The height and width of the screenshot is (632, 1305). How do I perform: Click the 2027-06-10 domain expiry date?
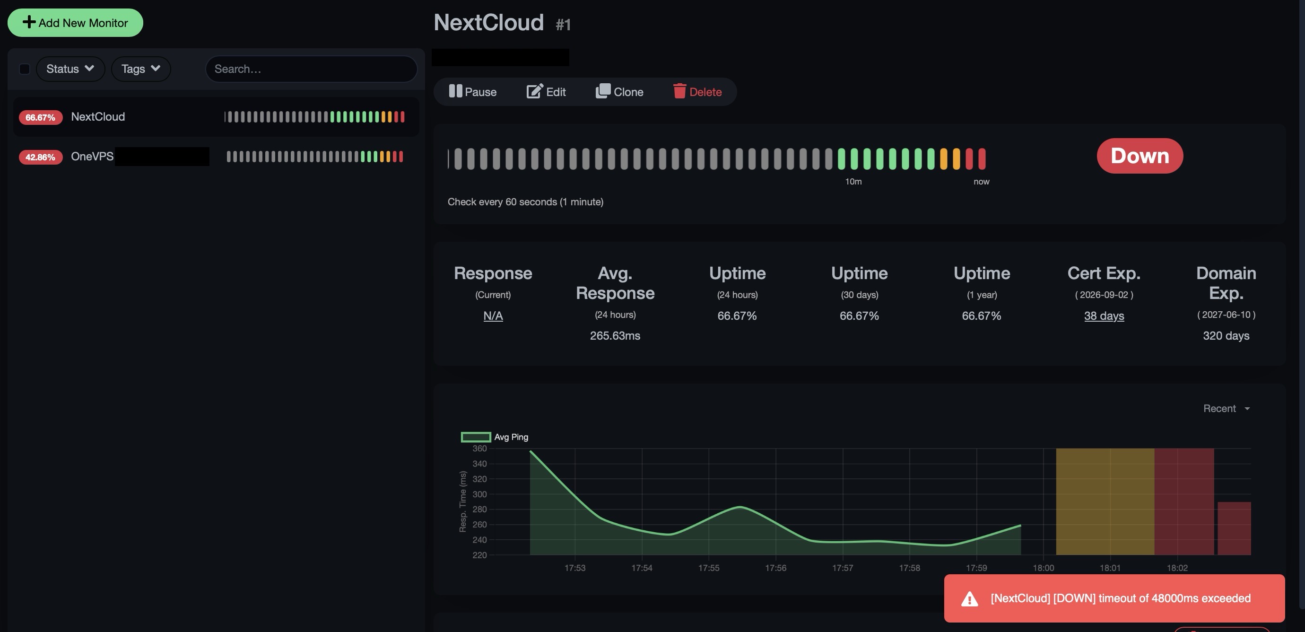click(x=1226, y=315)
